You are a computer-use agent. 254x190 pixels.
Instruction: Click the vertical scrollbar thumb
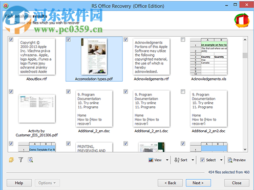[245, 55]
